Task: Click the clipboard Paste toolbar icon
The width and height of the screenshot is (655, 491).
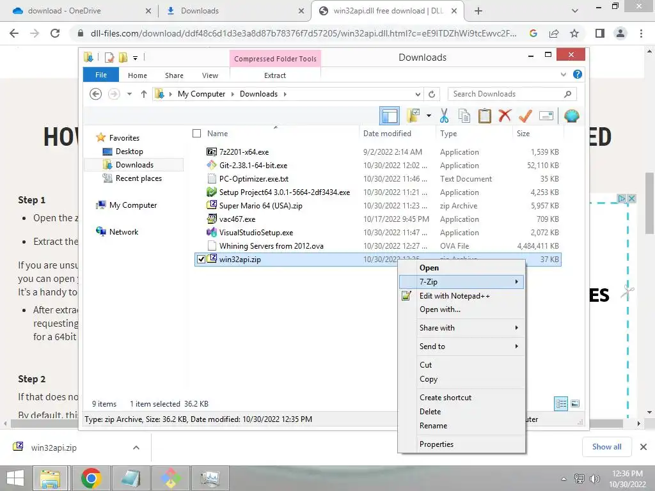Action: [485, 116]
